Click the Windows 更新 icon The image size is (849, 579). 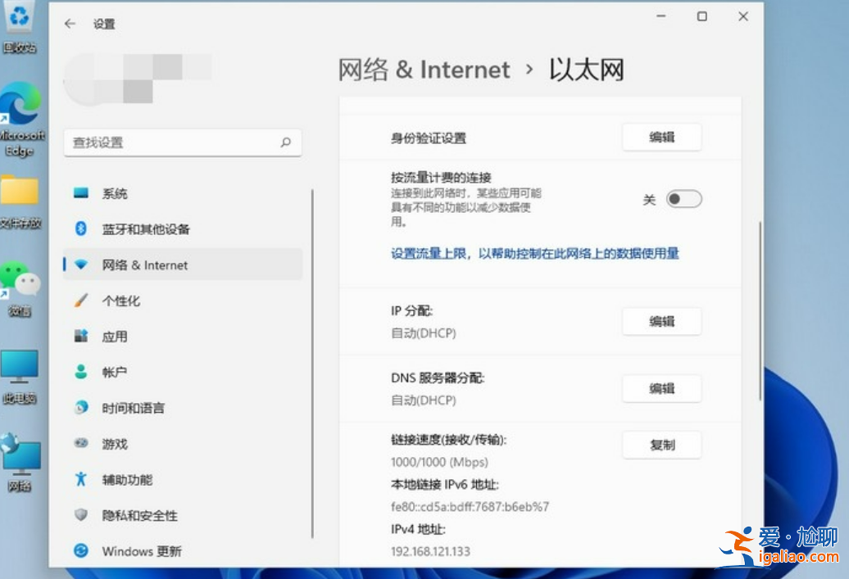click(82, 551)
